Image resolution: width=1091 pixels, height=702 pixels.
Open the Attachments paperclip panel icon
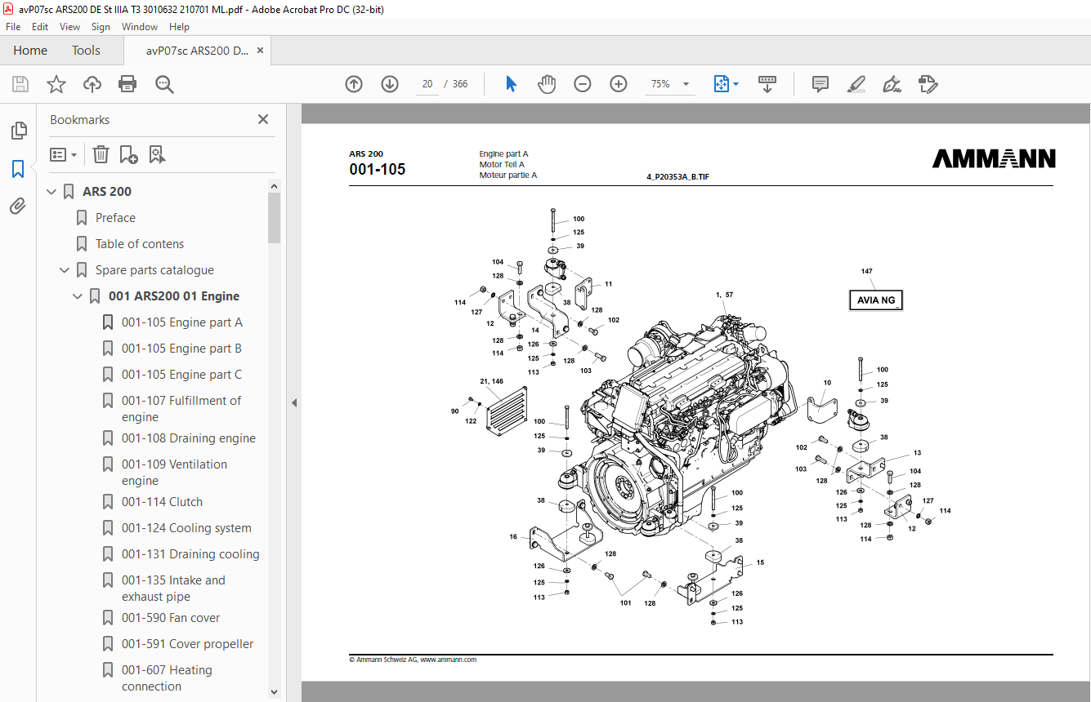tap(18, 206)
